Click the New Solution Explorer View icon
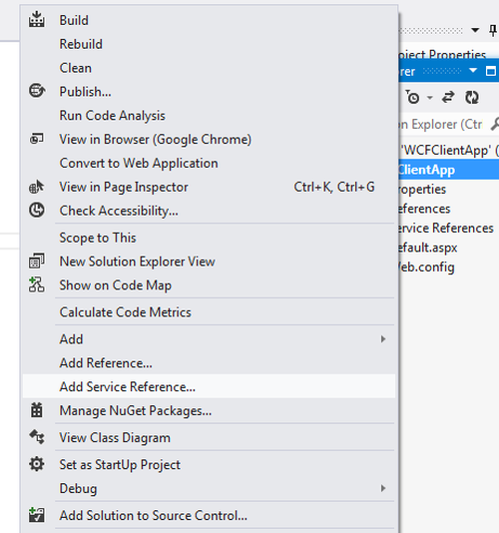This screenshot has width=499, height=533. click(x=36, y=262)
